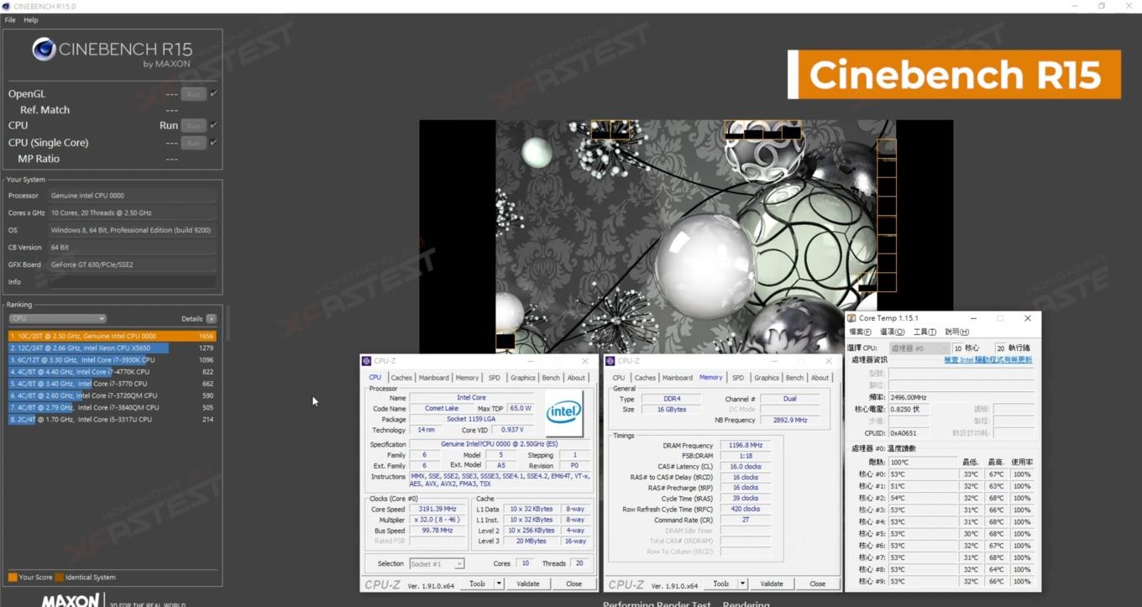Open the Intel driver update check link

tap(988, 360)
